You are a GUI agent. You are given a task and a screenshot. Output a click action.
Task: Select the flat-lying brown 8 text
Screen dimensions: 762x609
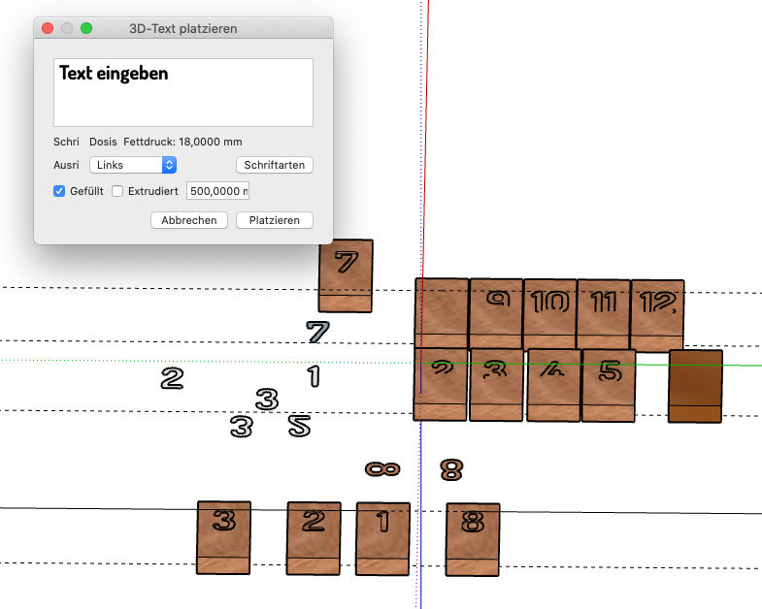pyautogui.click(x=382, y=469)
